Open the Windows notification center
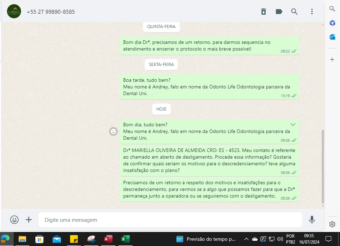 click(328, 239)
